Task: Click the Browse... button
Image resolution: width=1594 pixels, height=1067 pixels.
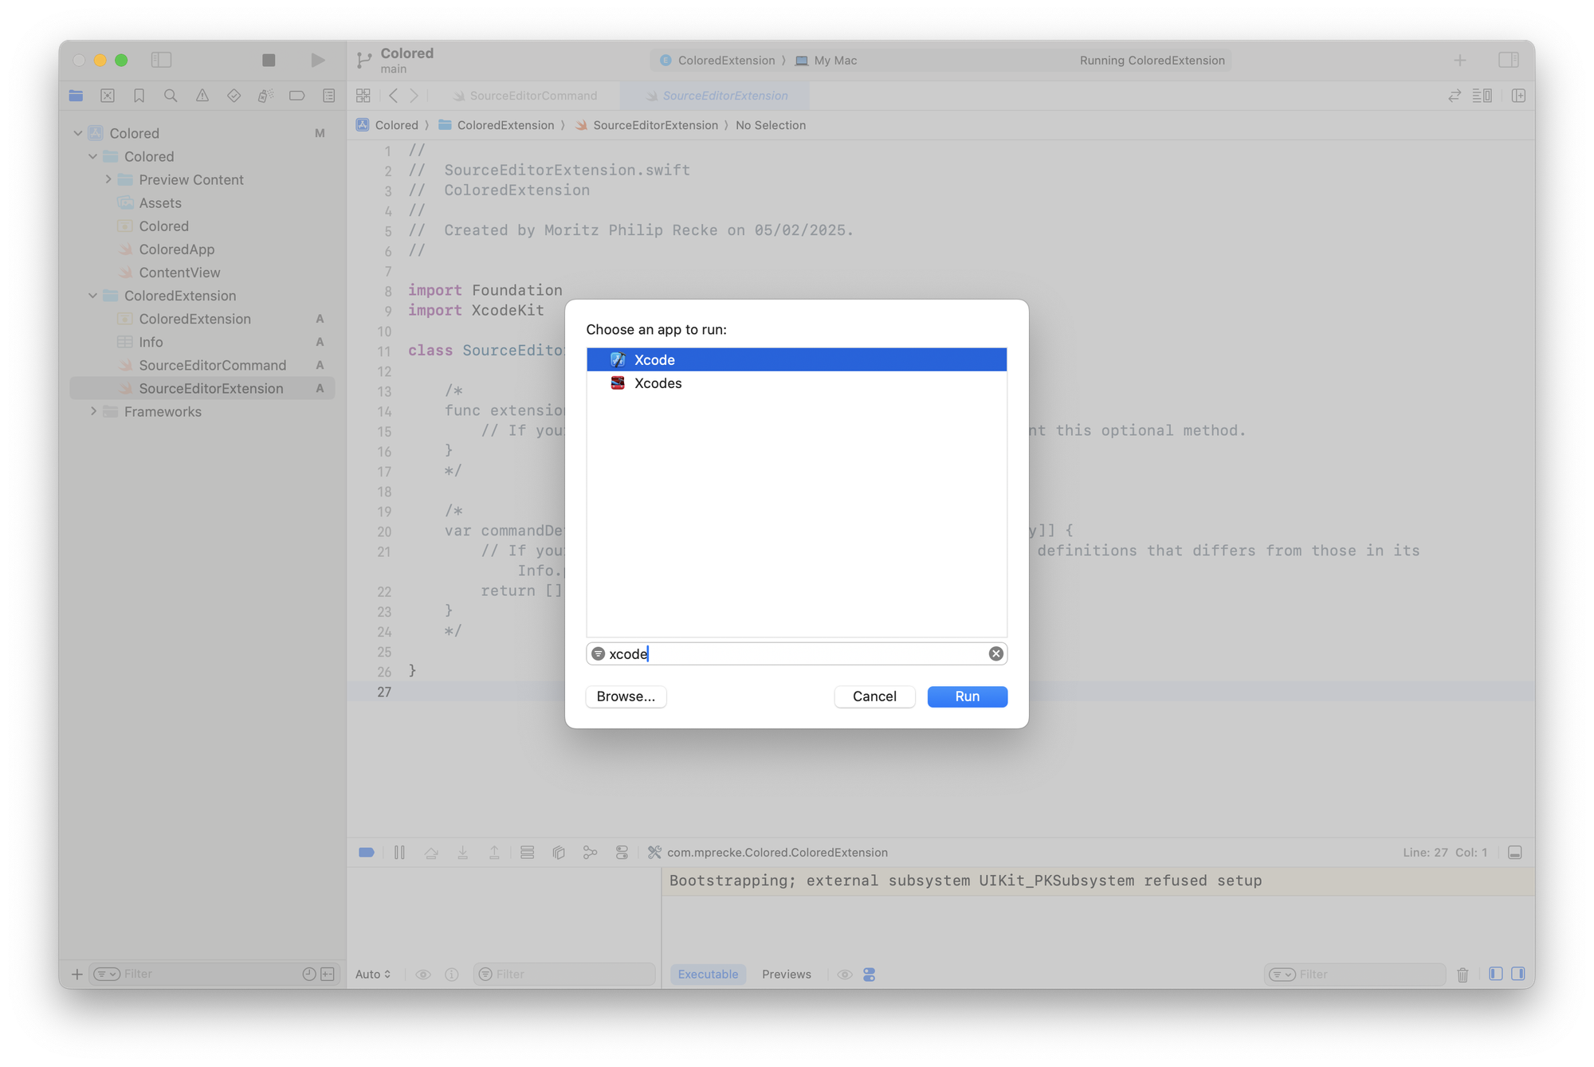Action: click(626, 696)
